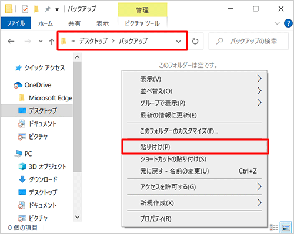Open ドキュメント under PC
The image size is (294, 234).
[x=42, y=205]
